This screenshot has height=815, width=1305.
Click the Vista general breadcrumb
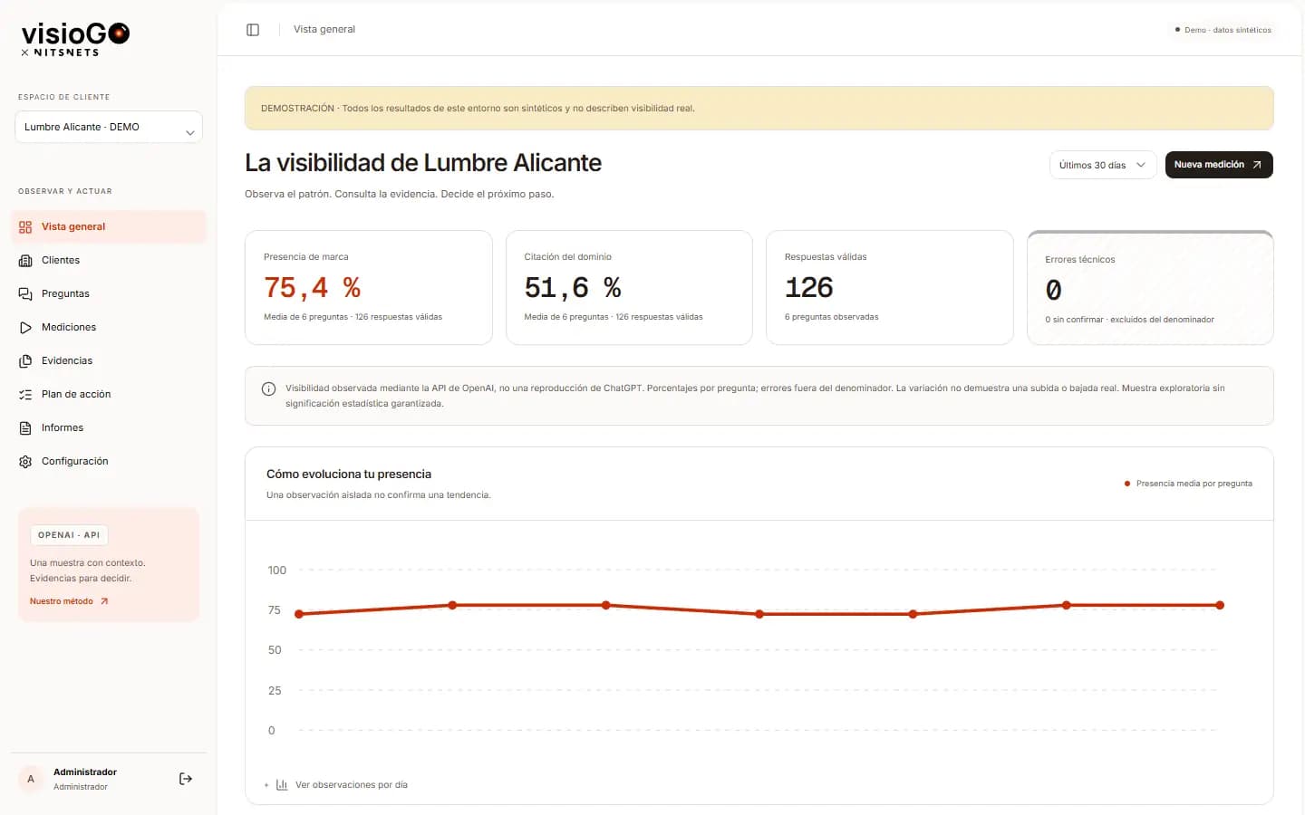(x=324, y=30)
